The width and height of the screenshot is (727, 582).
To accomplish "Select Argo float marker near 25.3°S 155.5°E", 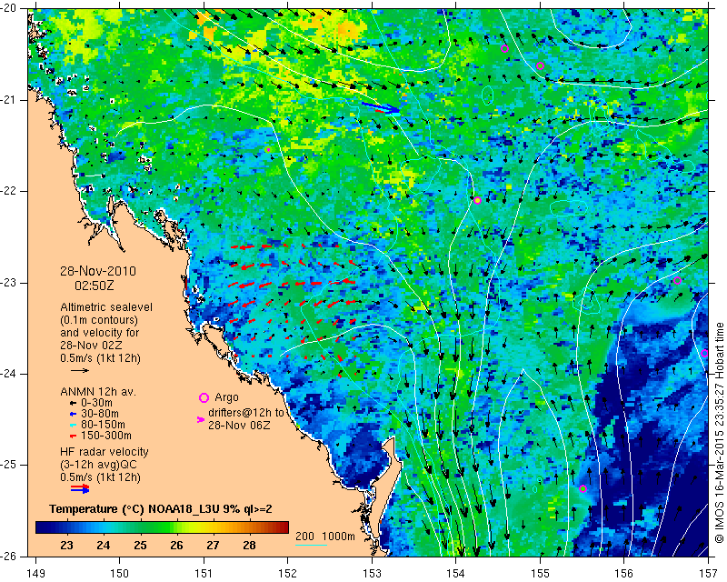I will [583, 488].
